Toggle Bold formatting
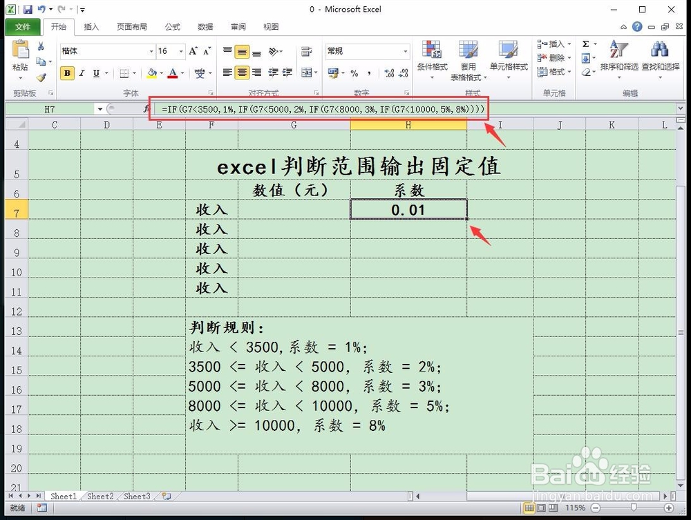Image resolution: width=691 pixels, height=520 pixels. pos(67,73)
